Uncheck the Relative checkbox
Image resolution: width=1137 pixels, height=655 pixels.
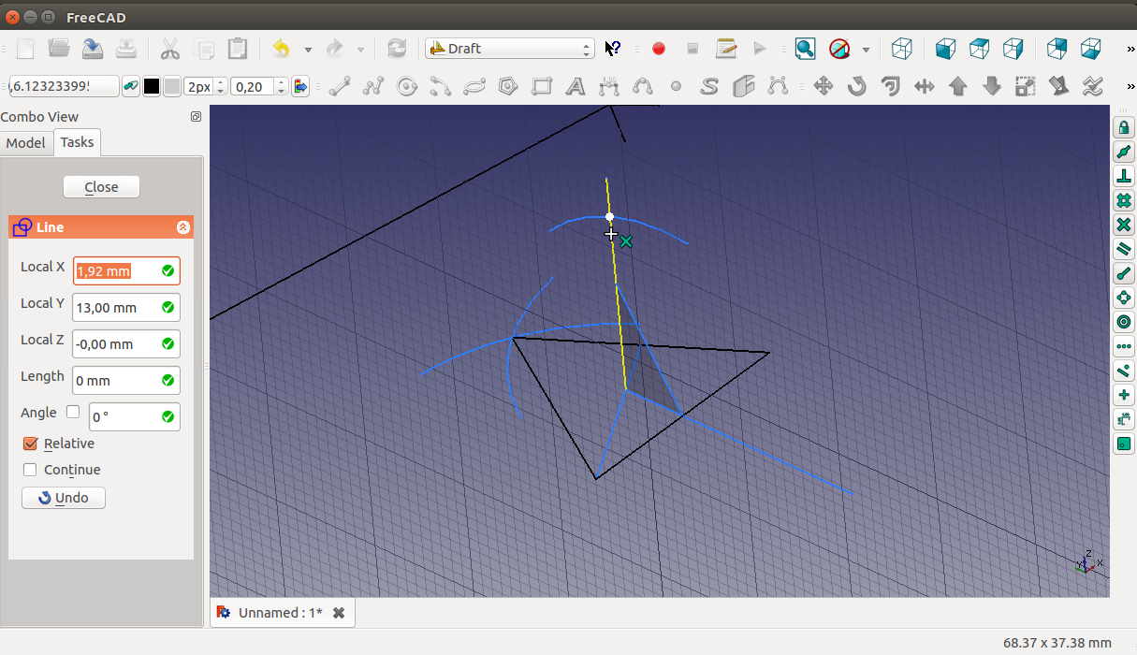tap(30, 444)
